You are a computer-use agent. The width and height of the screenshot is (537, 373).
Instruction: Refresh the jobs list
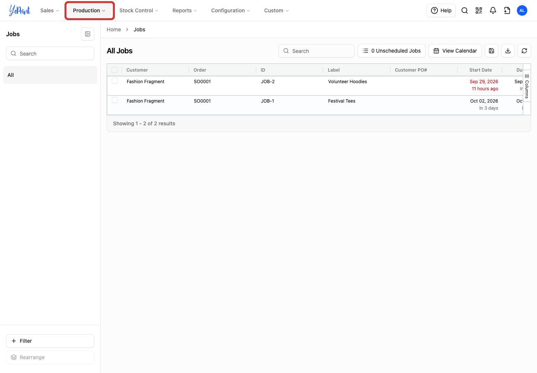coord(524,51)
